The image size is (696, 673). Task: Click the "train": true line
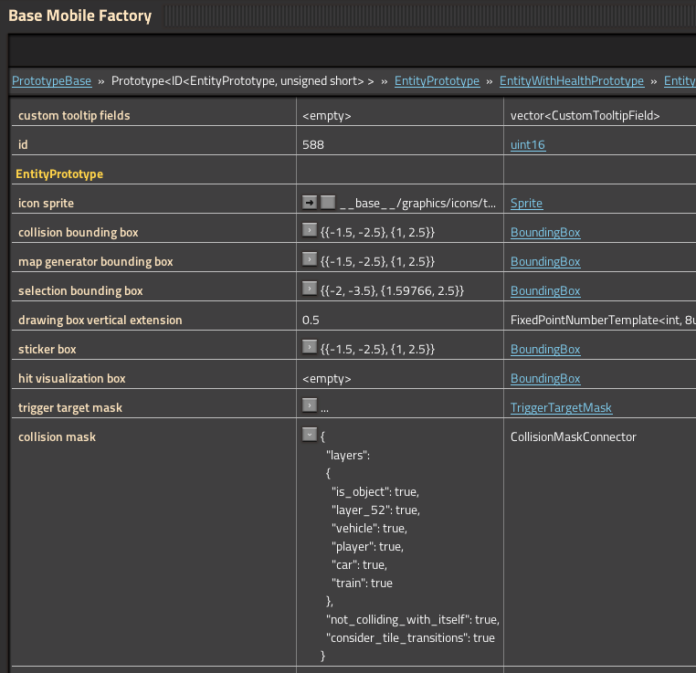(x=363, y=583)
